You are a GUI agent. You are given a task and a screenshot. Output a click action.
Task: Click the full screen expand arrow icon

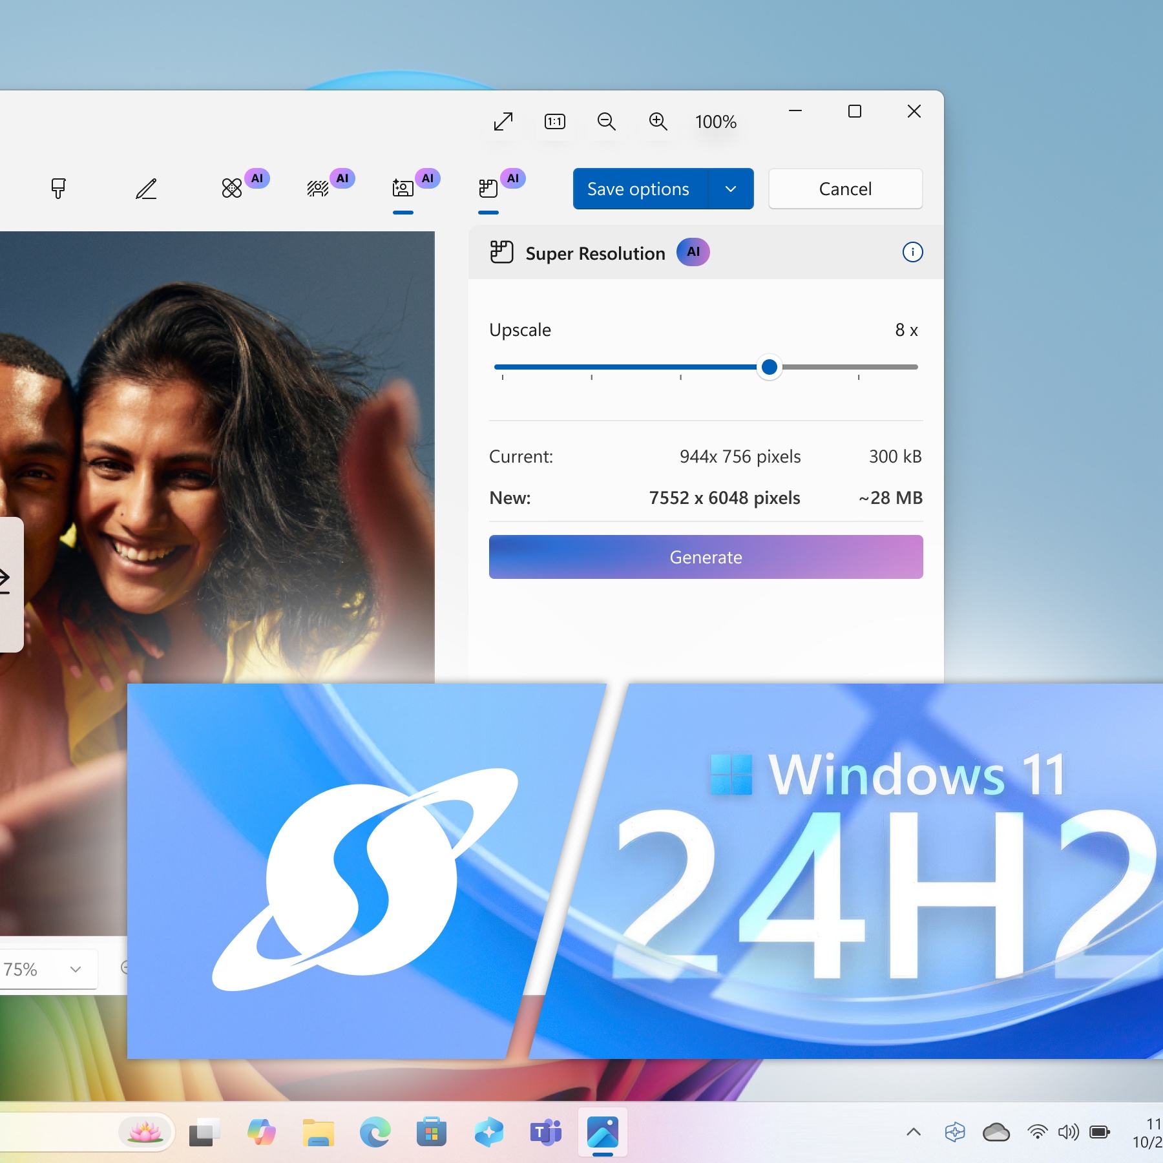click(503, 121)
